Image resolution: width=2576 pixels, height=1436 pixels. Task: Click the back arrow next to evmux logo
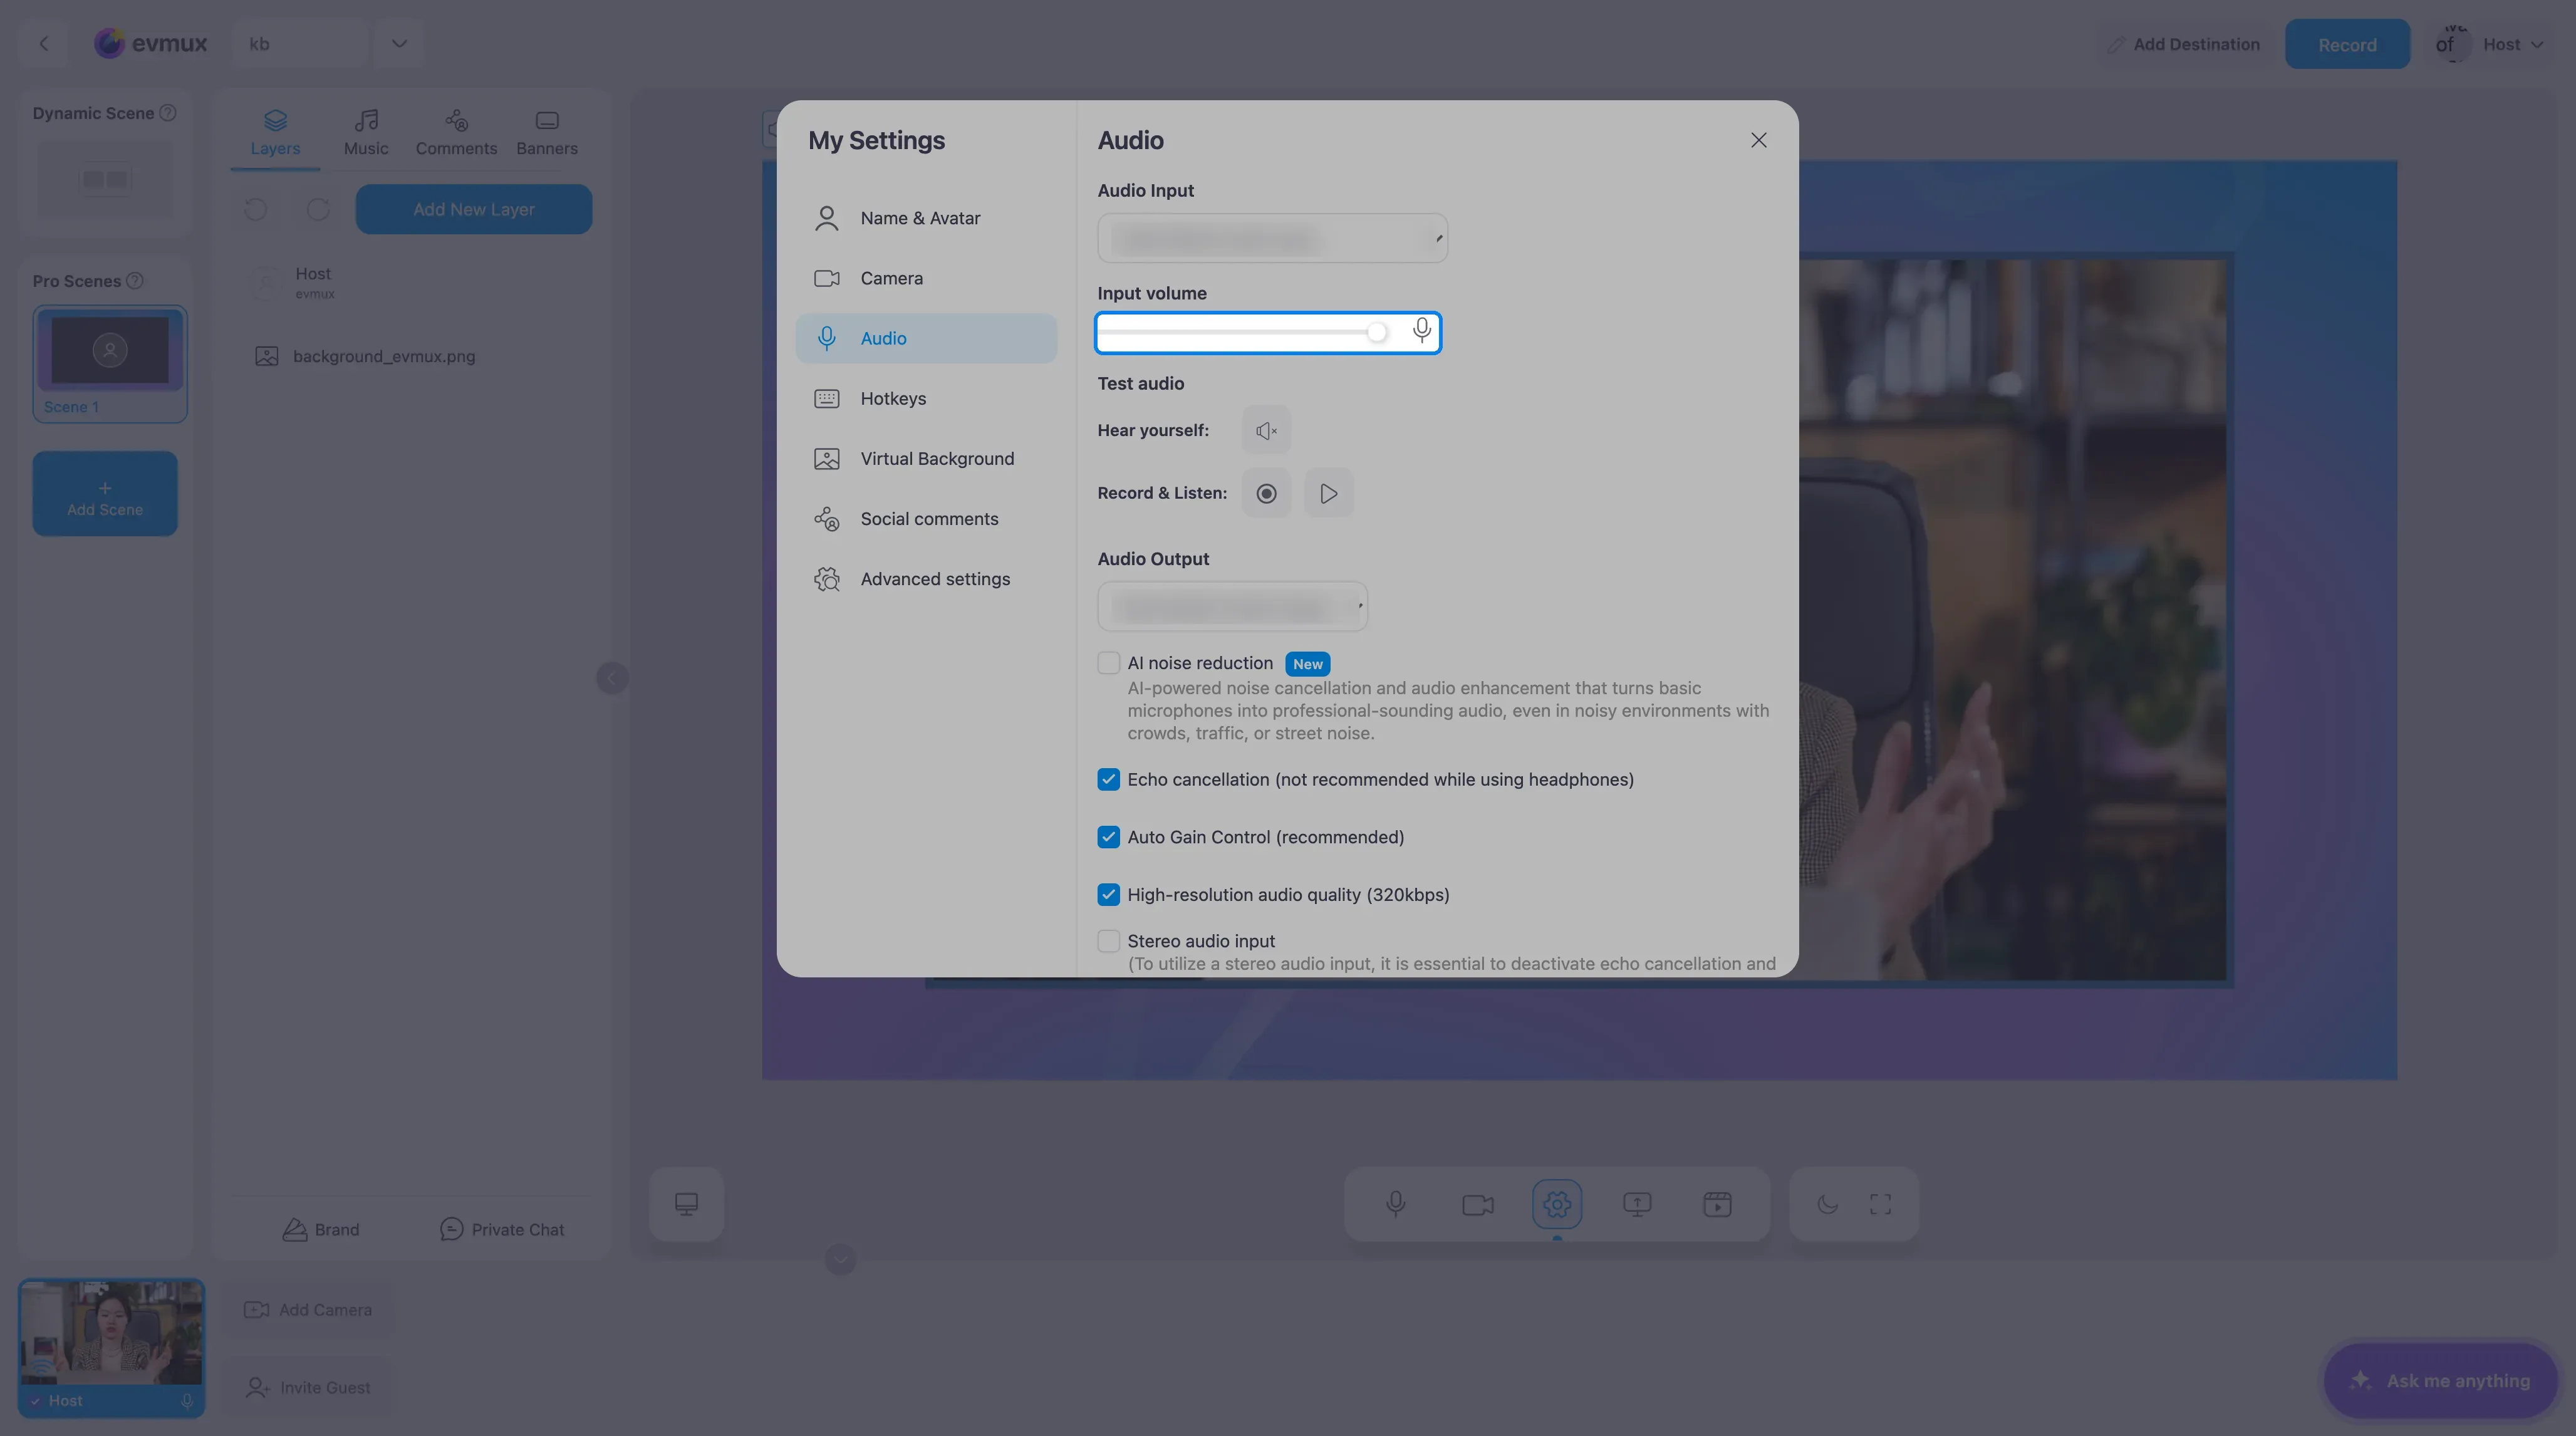click(x=43, y=43)
